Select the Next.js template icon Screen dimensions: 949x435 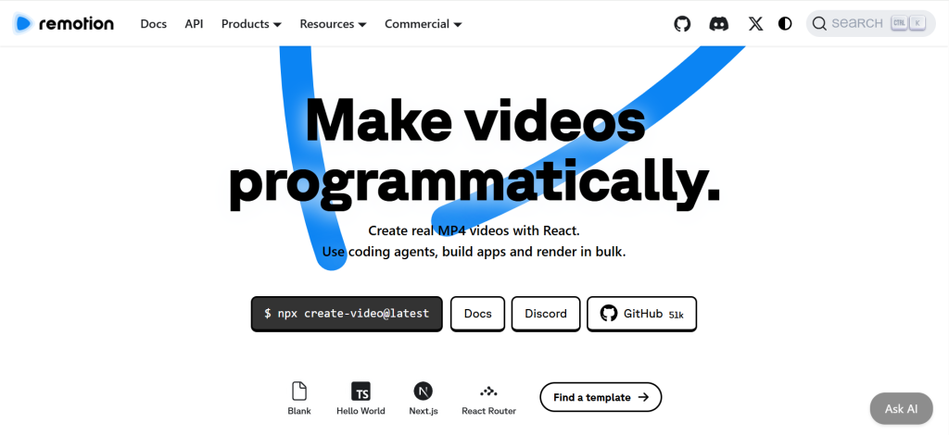[423, 398]
